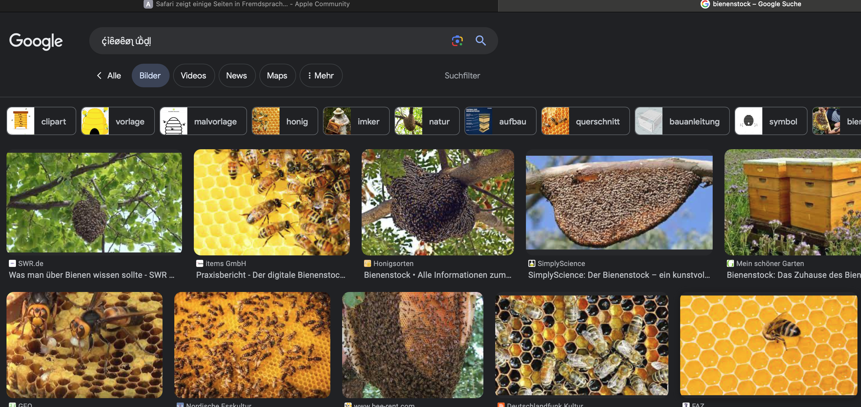This screenshot has width=861, height=407.
Task: Open the 'Was man über Bienen wissen sollte' link
Action: [92, 275]
